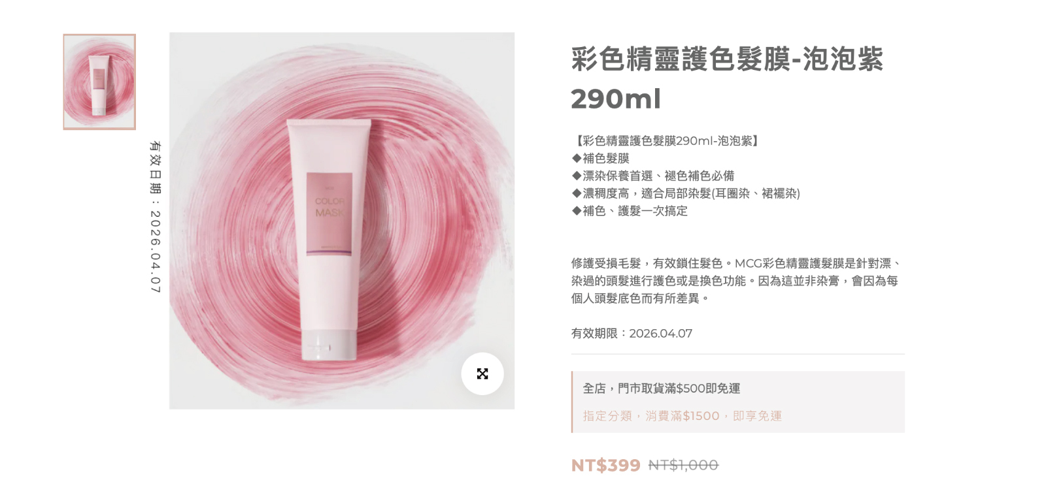Viewport: 1046px width, 482px height.
Task: Click the crossed-out price NT$1,000
Action: click(x=683, y=465)
